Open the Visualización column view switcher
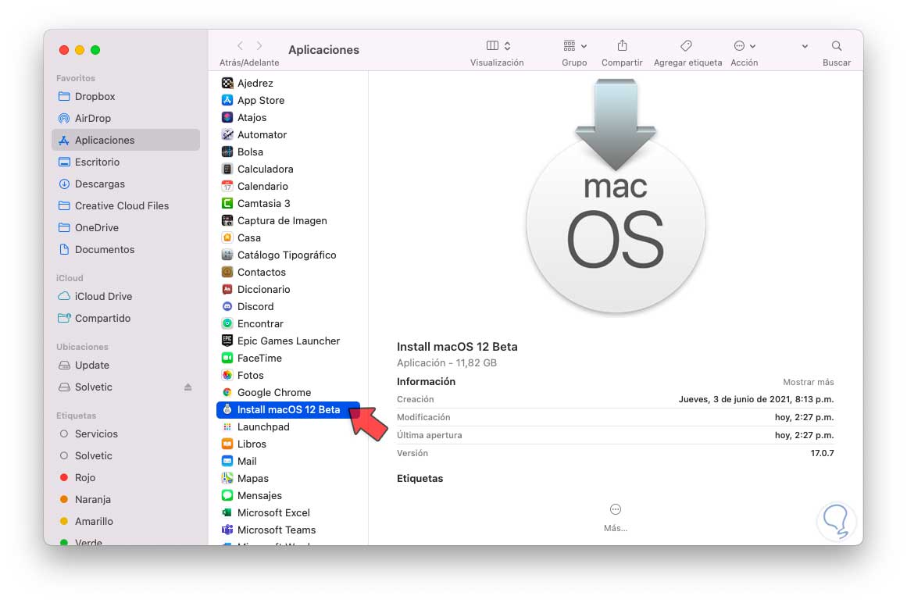The height and width of the screenshot is (603, 907). [x=498, y=45]
